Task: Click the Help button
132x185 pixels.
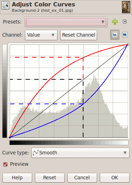Action: pos(17,178)
